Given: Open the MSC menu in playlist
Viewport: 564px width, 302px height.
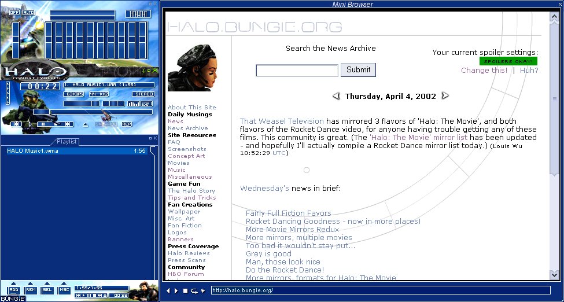Looking at the screenshot, I should [64, 290].
